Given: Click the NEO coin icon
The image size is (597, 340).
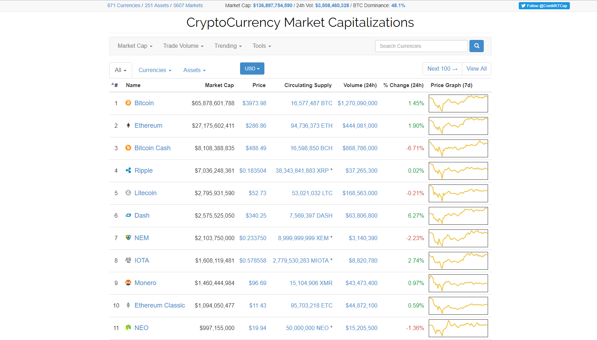Looking at the screenshot, I should point(128,328).
